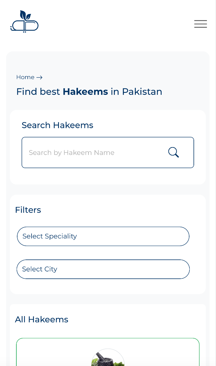Click the All Hakeems section title

coord(41,319)
